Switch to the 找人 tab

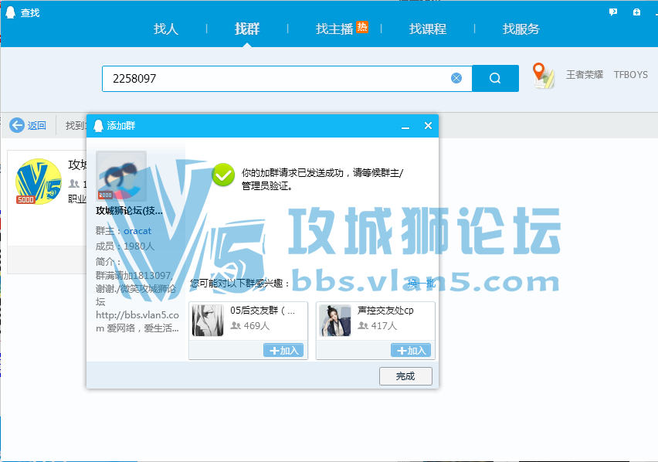point(166,29)
